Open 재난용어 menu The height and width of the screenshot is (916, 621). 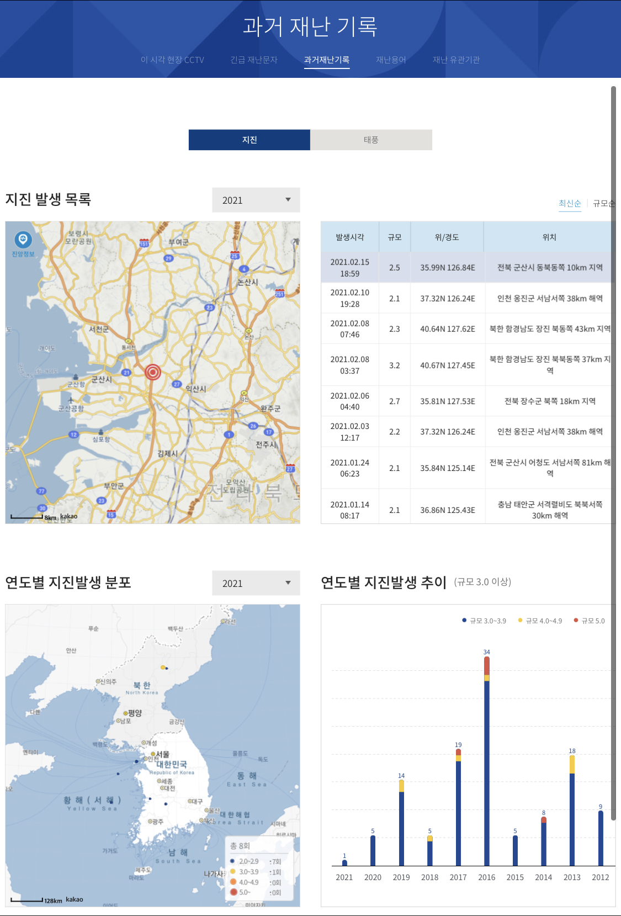coord(391,60)
